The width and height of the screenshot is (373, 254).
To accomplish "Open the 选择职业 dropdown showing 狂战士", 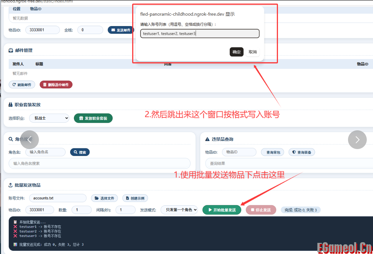I will pyautogui.click(x=49, y=118).
